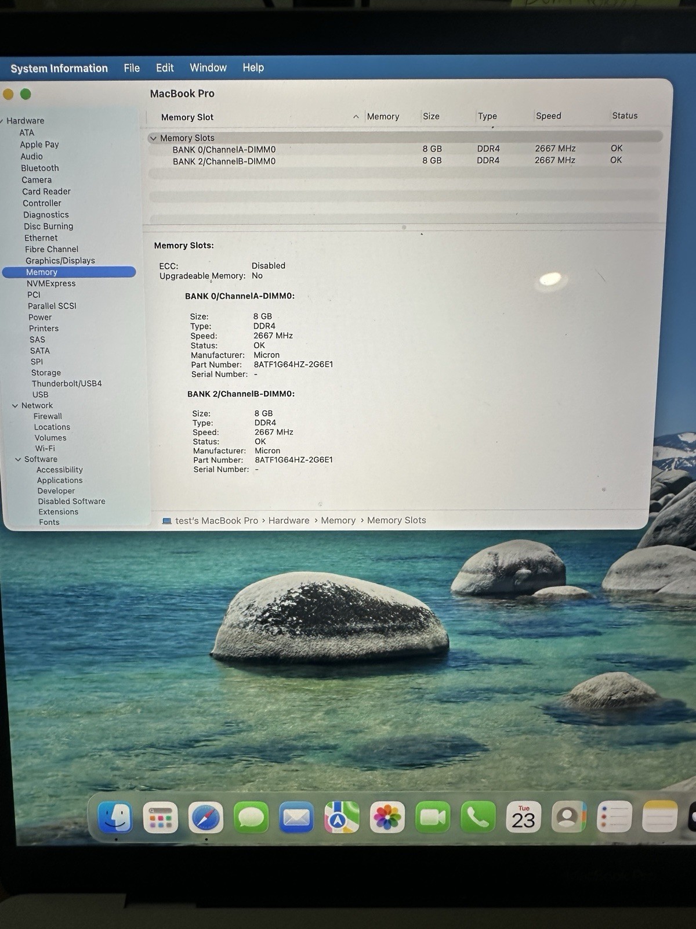The width and height of the screenshot is (696, 929).
Task: Select Audio in the sidebar
Action: [31, 156]
